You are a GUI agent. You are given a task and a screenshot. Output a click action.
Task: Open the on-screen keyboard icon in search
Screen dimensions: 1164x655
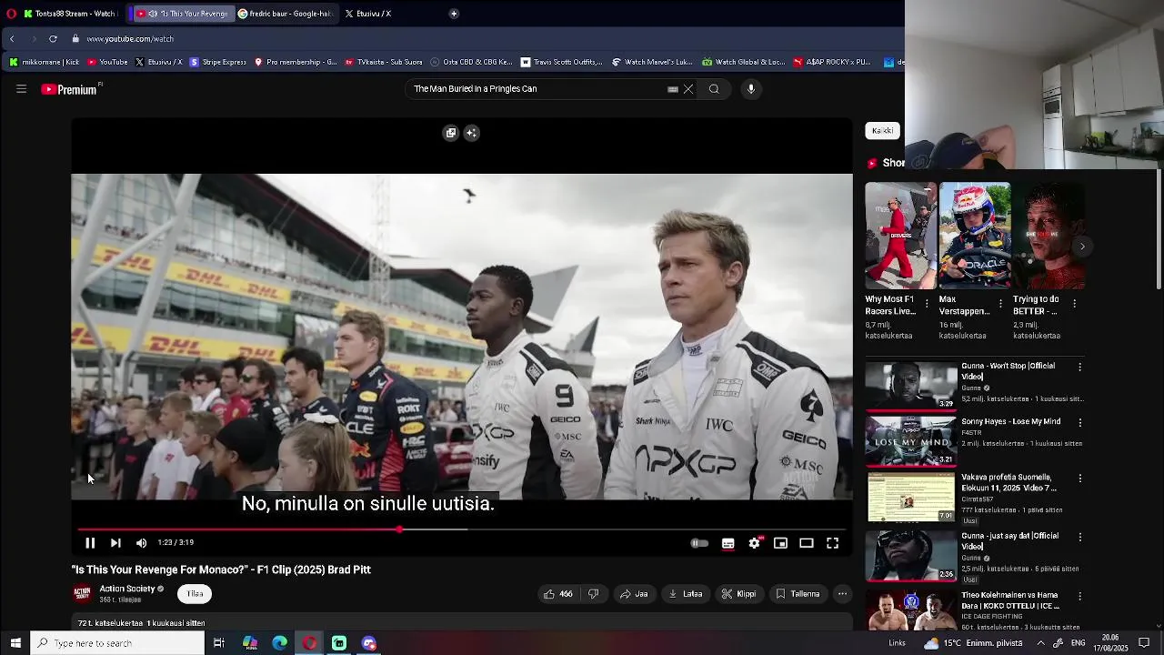coord(673,89)
